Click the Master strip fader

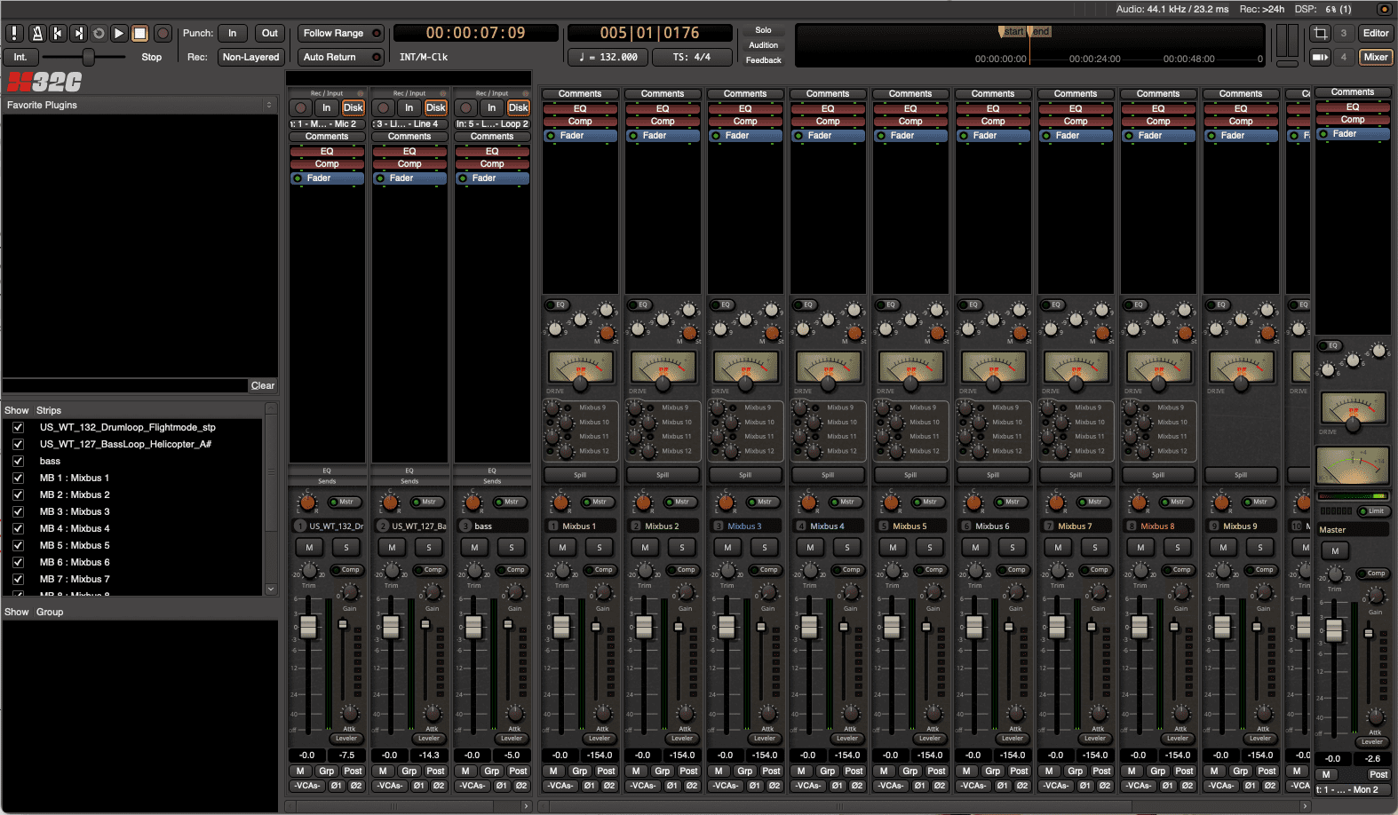point(1334,630)
